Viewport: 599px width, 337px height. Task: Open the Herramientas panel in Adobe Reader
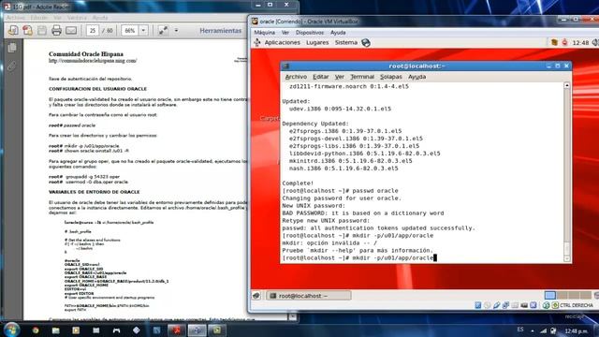pyautogui.click(x=221, y=31)
